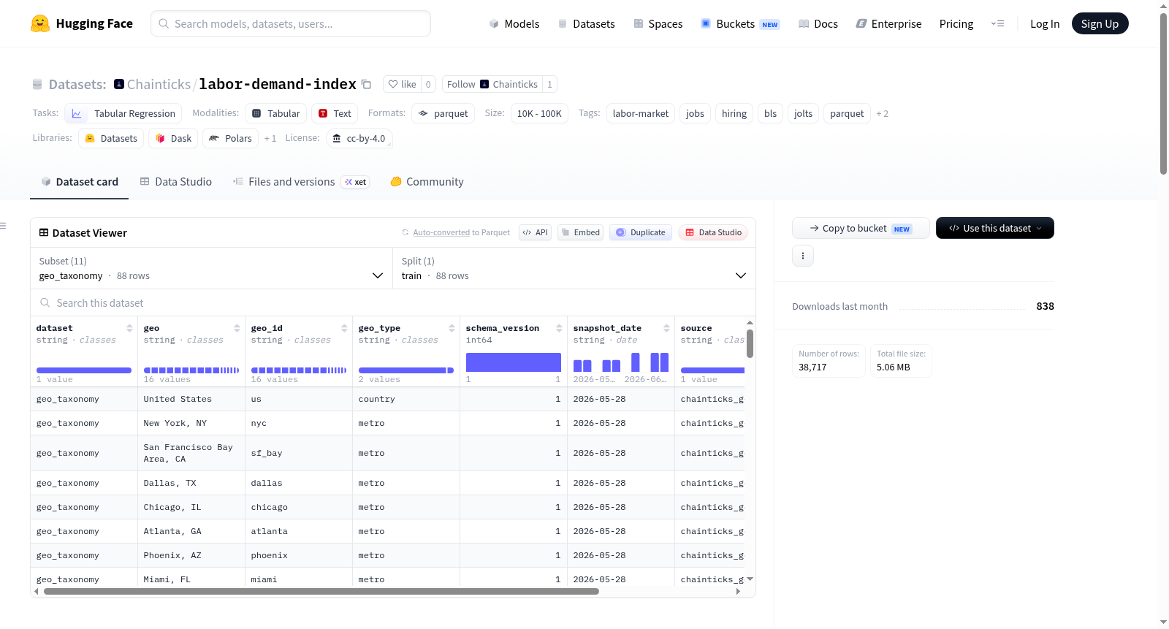Click the Sign Up button

[1100, 23]
